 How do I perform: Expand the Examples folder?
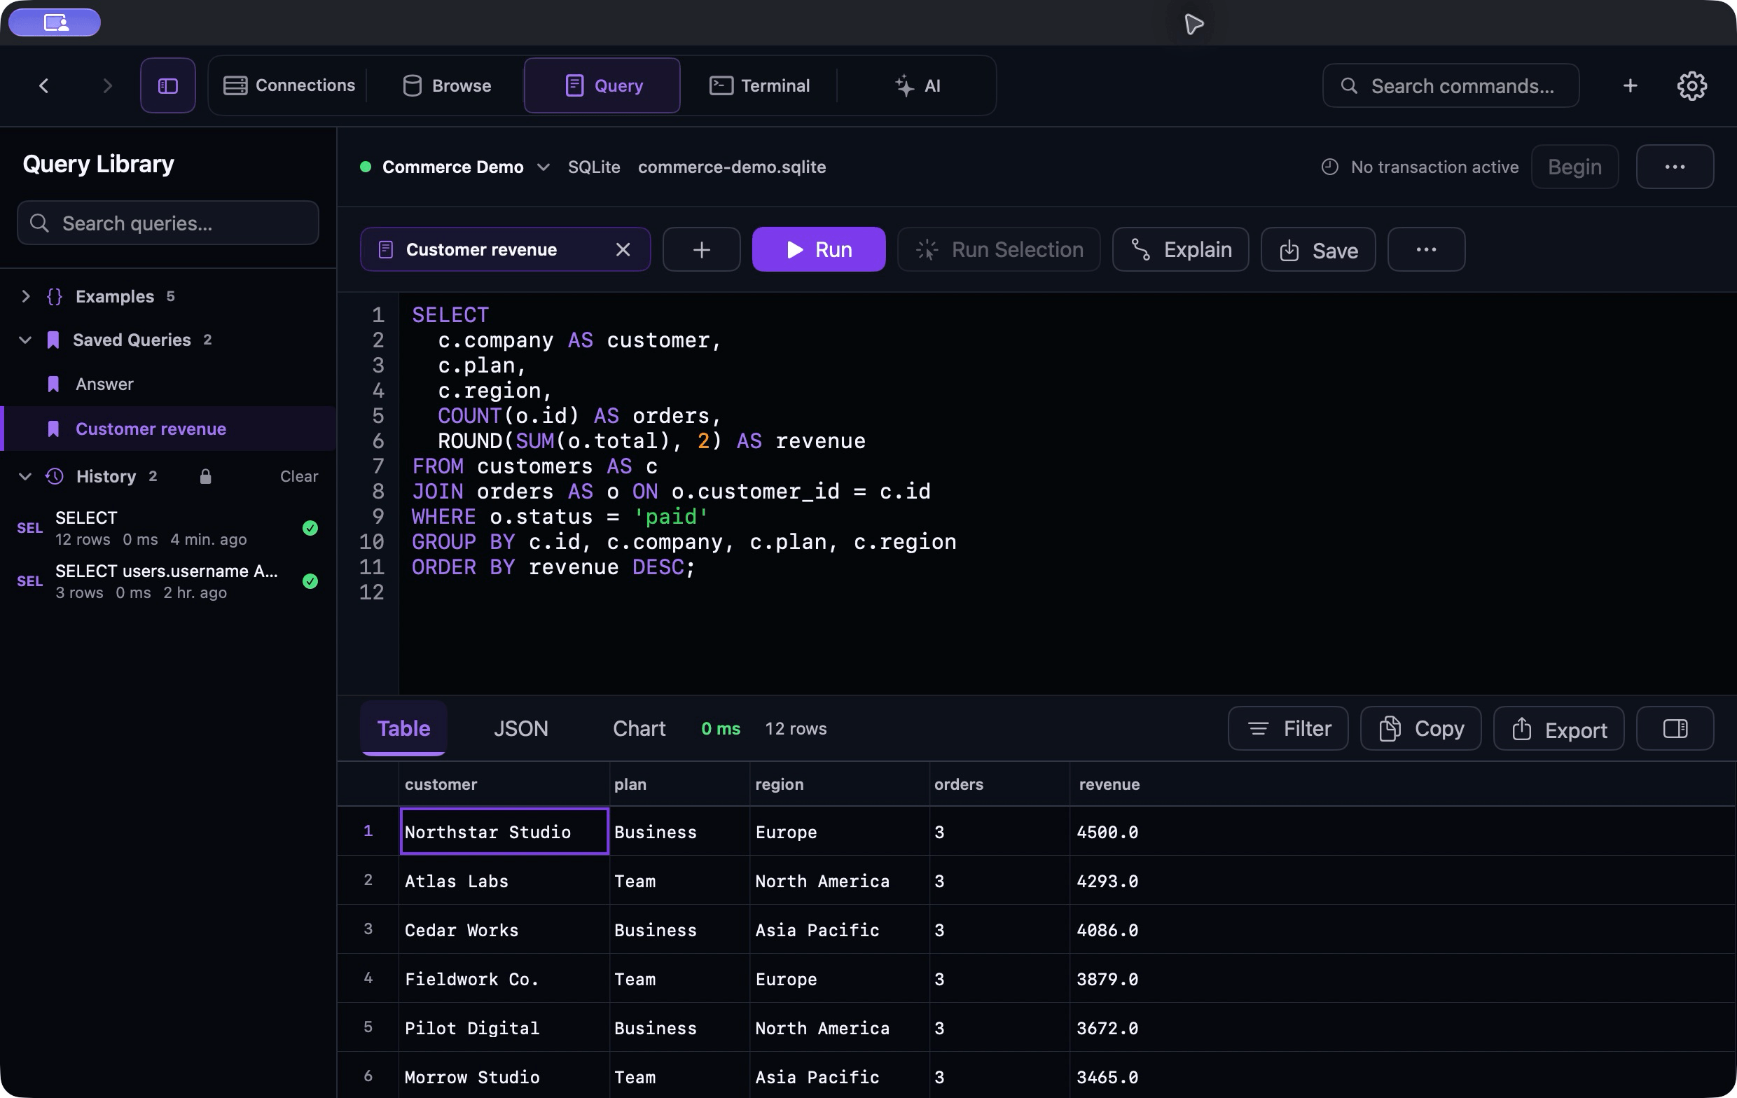[x=25, y=296]
